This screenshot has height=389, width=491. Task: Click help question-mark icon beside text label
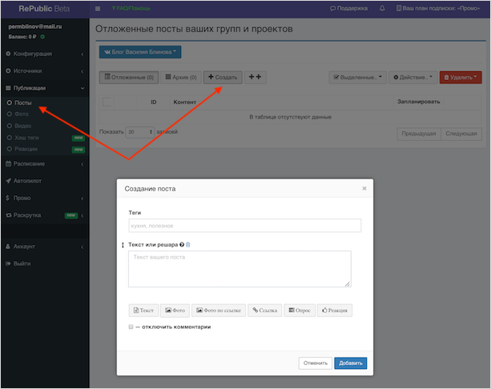pos(182,244)
